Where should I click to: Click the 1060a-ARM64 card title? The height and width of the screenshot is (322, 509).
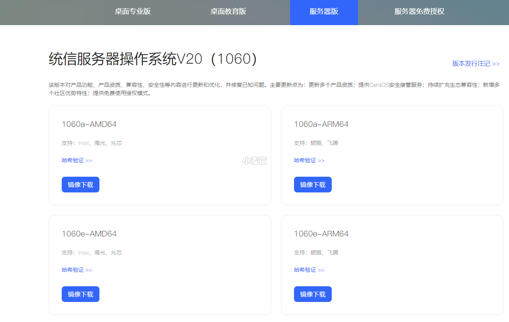click(x=321, y=124)
